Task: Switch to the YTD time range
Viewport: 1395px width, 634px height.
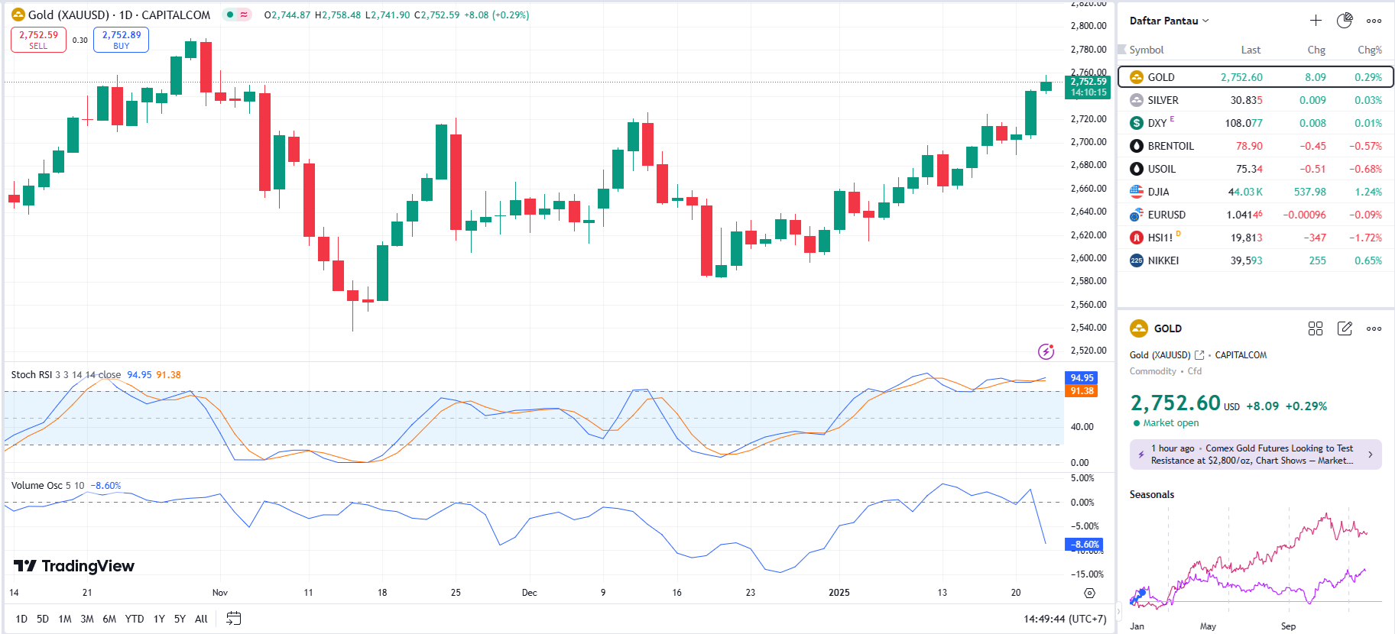Action: coord(135,619)
